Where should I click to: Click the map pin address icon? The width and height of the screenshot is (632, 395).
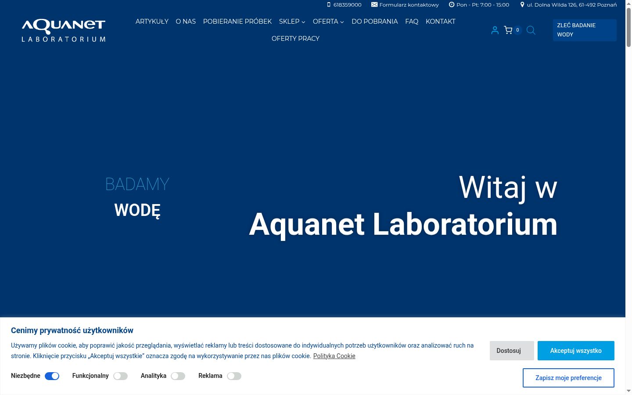coord(522,5)
